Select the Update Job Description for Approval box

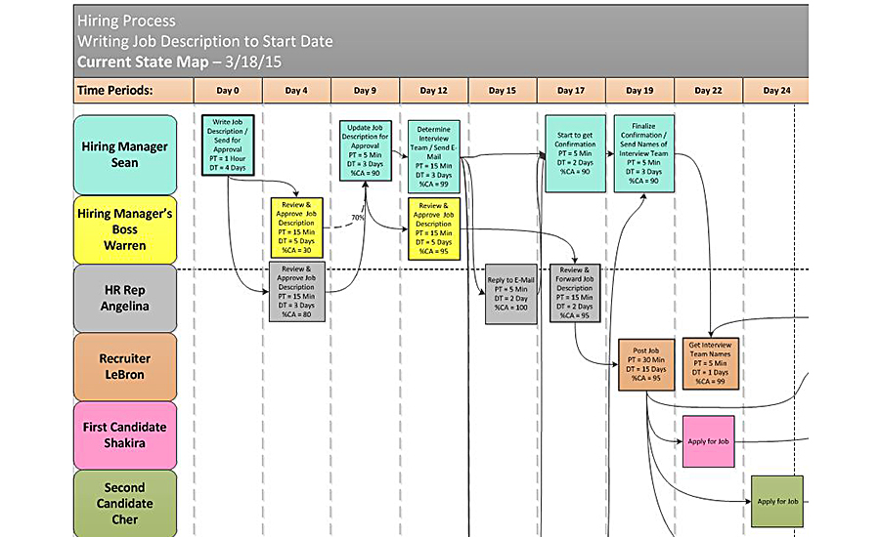[366, 150]
